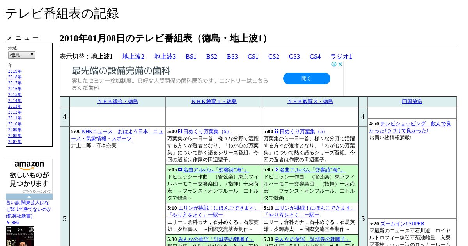Viewport: 468px width, 246px height.
Task: Click the ￥886 book price text
Action: point(12,223)
